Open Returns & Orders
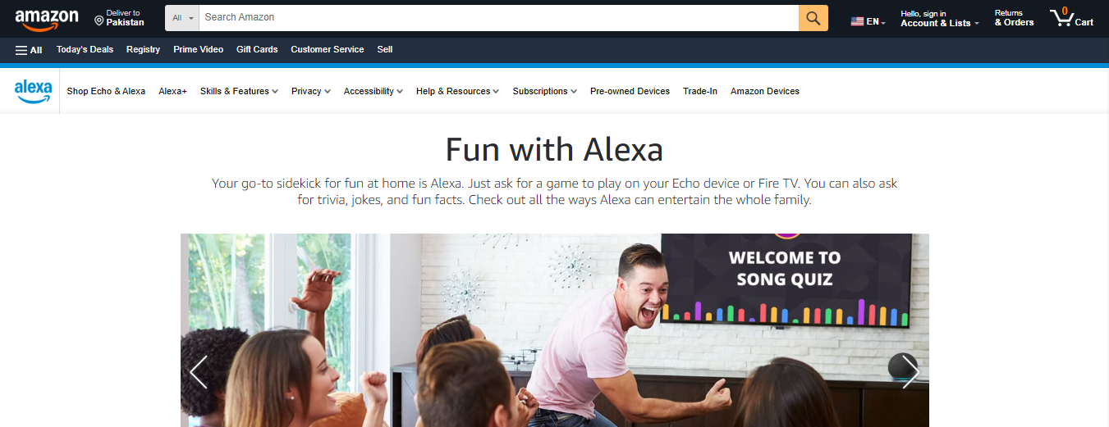The image size is (1109, 427). coord(1014,18)
